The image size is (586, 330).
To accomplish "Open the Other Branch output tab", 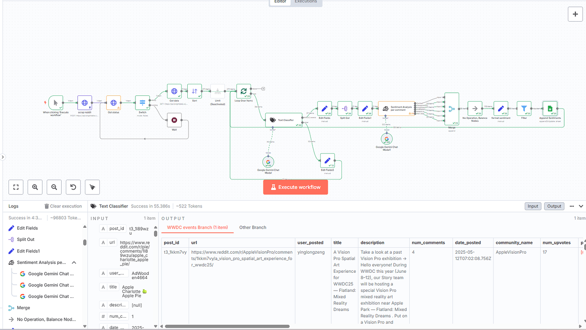I will tap(253, 227).
